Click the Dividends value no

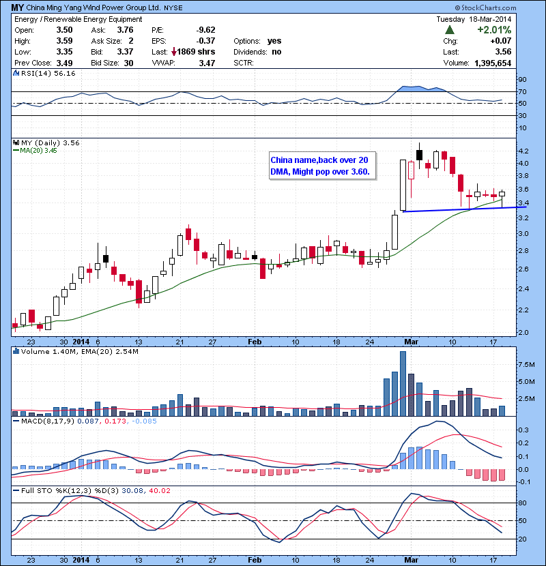[x=276, y=52]
